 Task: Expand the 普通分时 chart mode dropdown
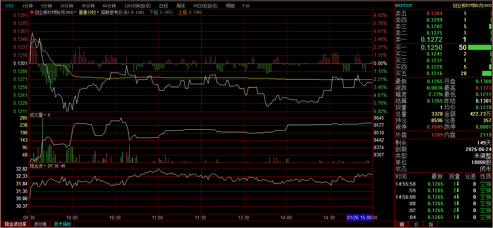(98, 12)
